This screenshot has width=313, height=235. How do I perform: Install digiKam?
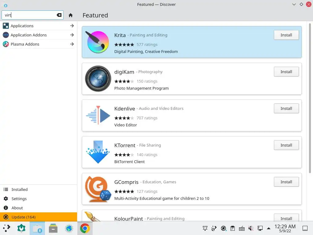(286, 72)
